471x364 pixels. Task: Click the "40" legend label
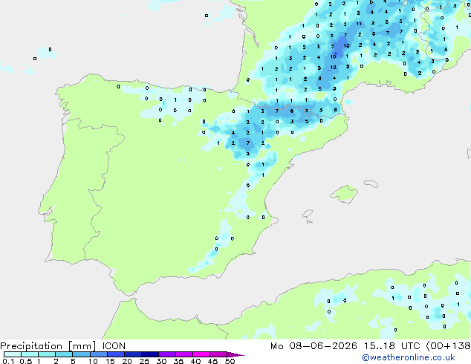point(195,361)
